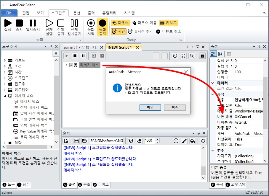Start recording with 녹화 시작
The image size is (269, 196).
pos(91,27)
